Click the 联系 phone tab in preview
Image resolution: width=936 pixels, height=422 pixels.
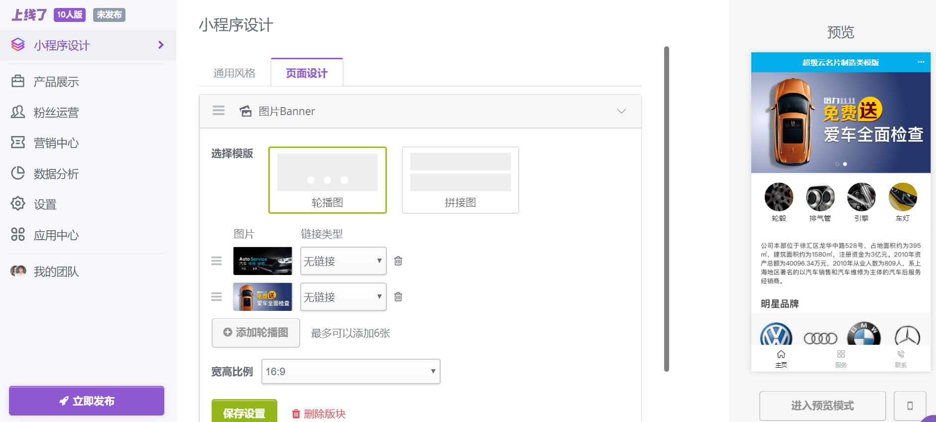(x=901, y=359)
